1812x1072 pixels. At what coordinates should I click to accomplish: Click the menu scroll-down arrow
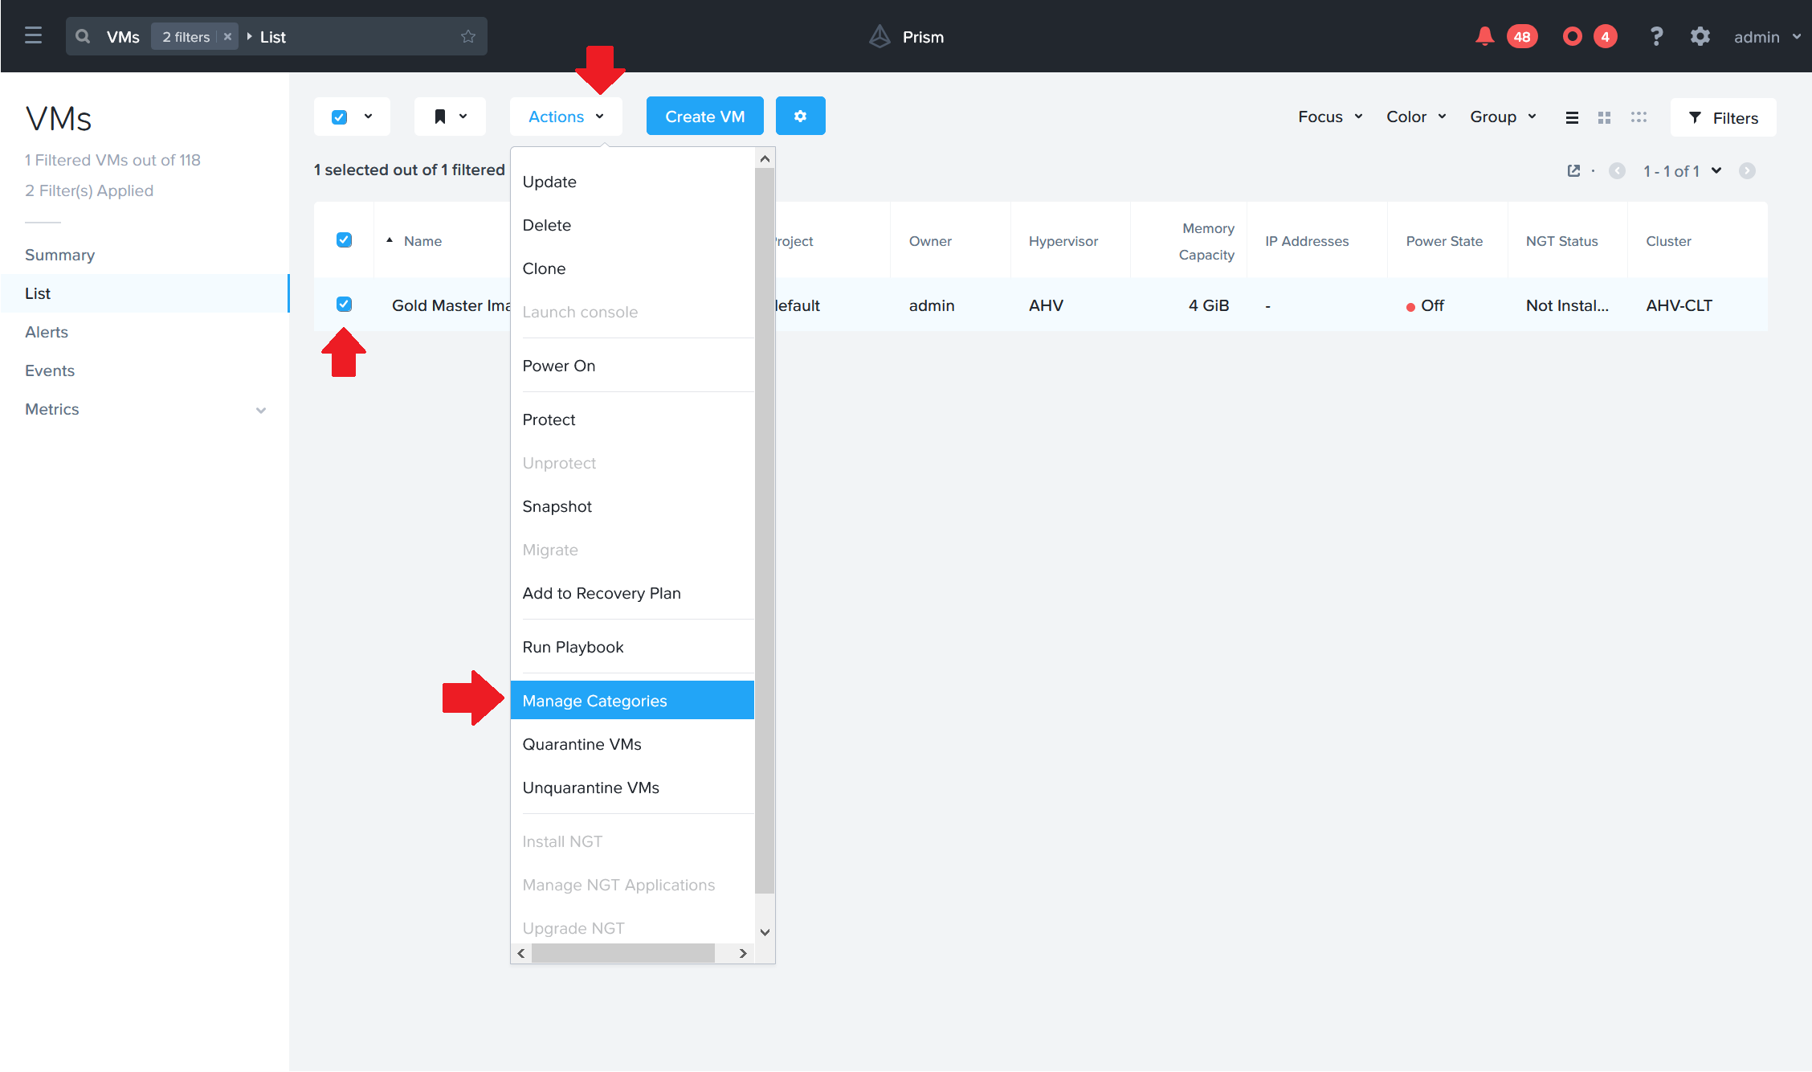[x=765, y=932]
